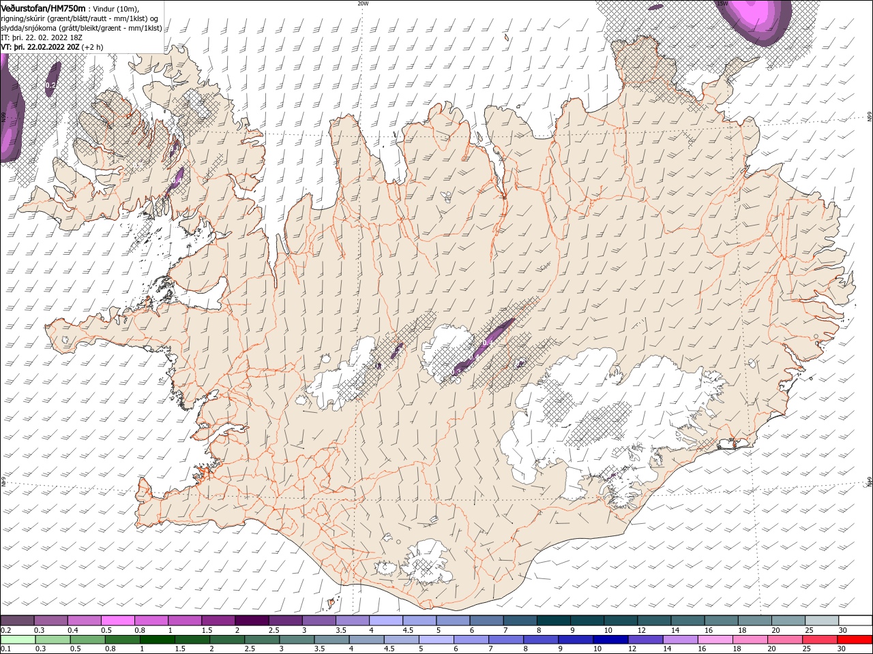Screen dimensions: 873x654
Task: Click the 'Vindur (10m)' header text
Action: pyautogui.click(x=115, y=8)
